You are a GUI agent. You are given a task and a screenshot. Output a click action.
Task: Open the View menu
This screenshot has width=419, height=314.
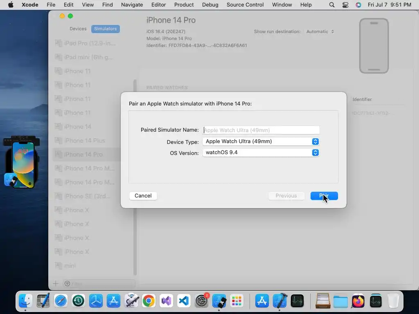click(88, 5)
